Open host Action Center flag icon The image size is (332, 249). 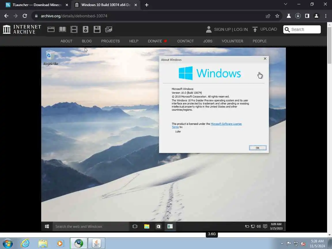tap(288, 244)
